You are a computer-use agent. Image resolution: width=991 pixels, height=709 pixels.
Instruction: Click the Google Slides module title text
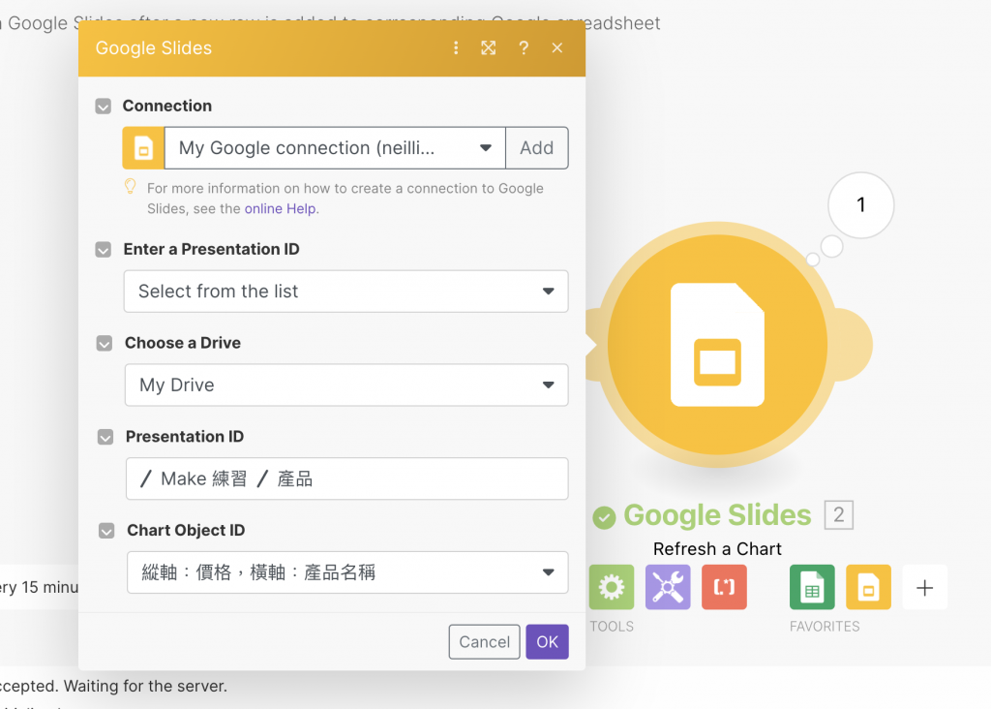tap(717, 515)
